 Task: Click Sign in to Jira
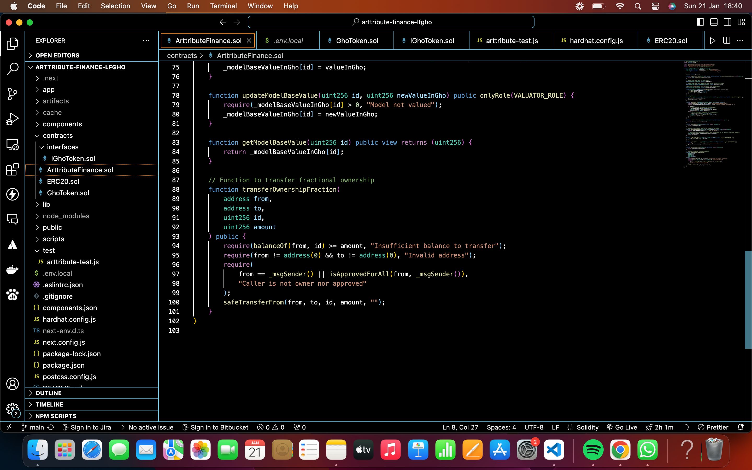click(87, 427)
